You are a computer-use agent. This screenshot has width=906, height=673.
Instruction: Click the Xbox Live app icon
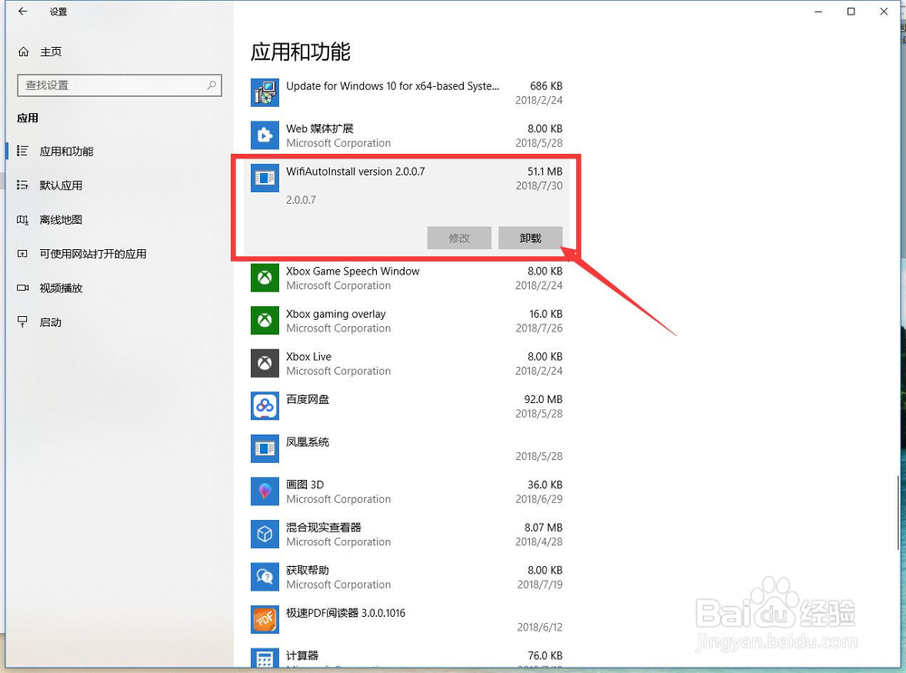tap(265, 363)
